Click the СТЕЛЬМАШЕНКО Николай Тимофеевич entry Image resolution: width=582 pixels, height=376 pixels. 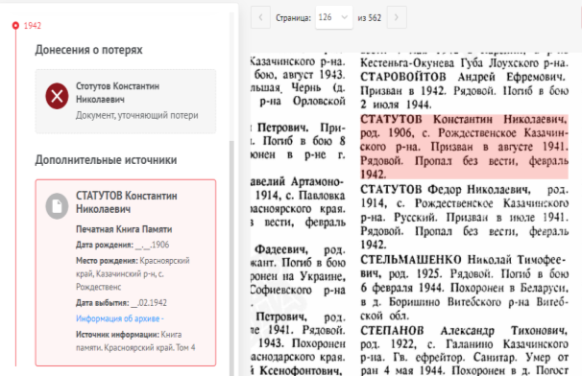[x=464, y=288]
